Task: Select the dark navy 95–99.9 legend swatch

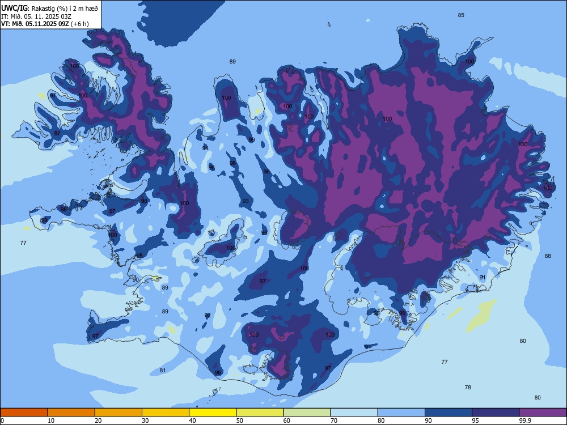Action: tap(496, 413)
